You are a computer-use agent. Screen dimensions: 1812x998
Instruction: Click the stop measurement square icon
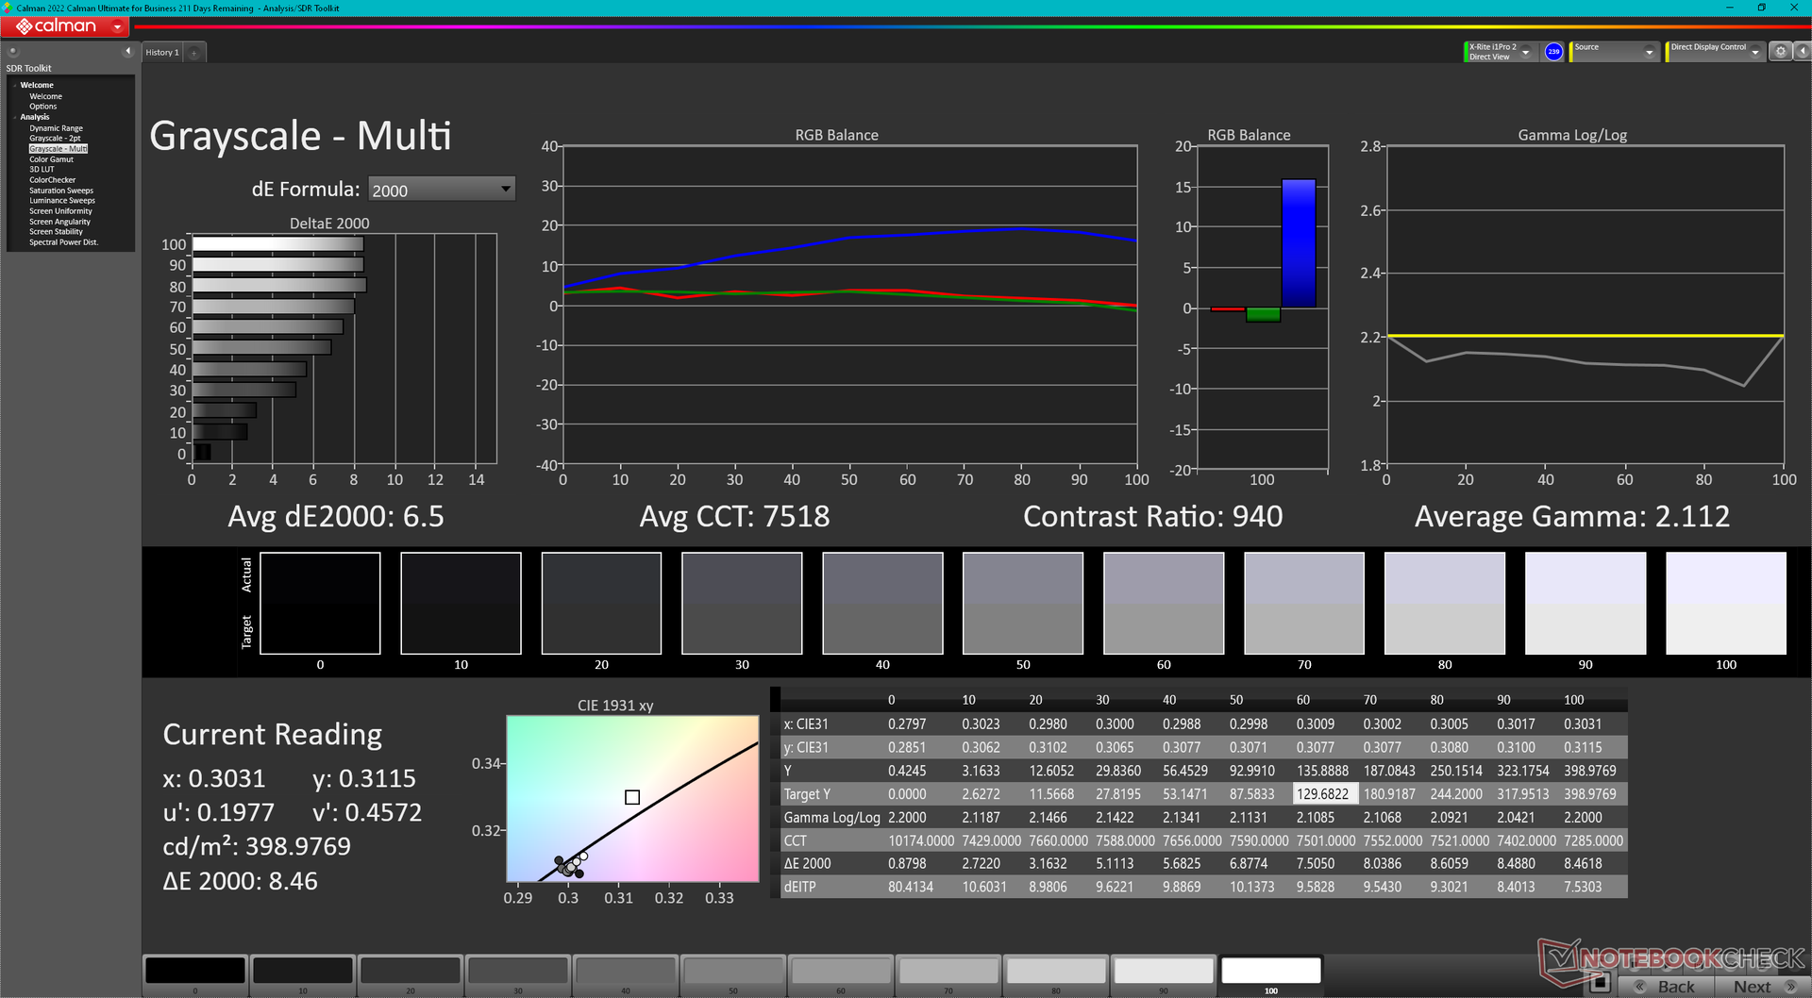coord(1599,983)
